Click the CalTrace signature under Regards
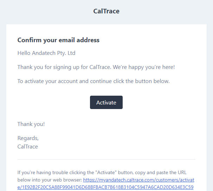213x191 pixels. tap(28, 147)
